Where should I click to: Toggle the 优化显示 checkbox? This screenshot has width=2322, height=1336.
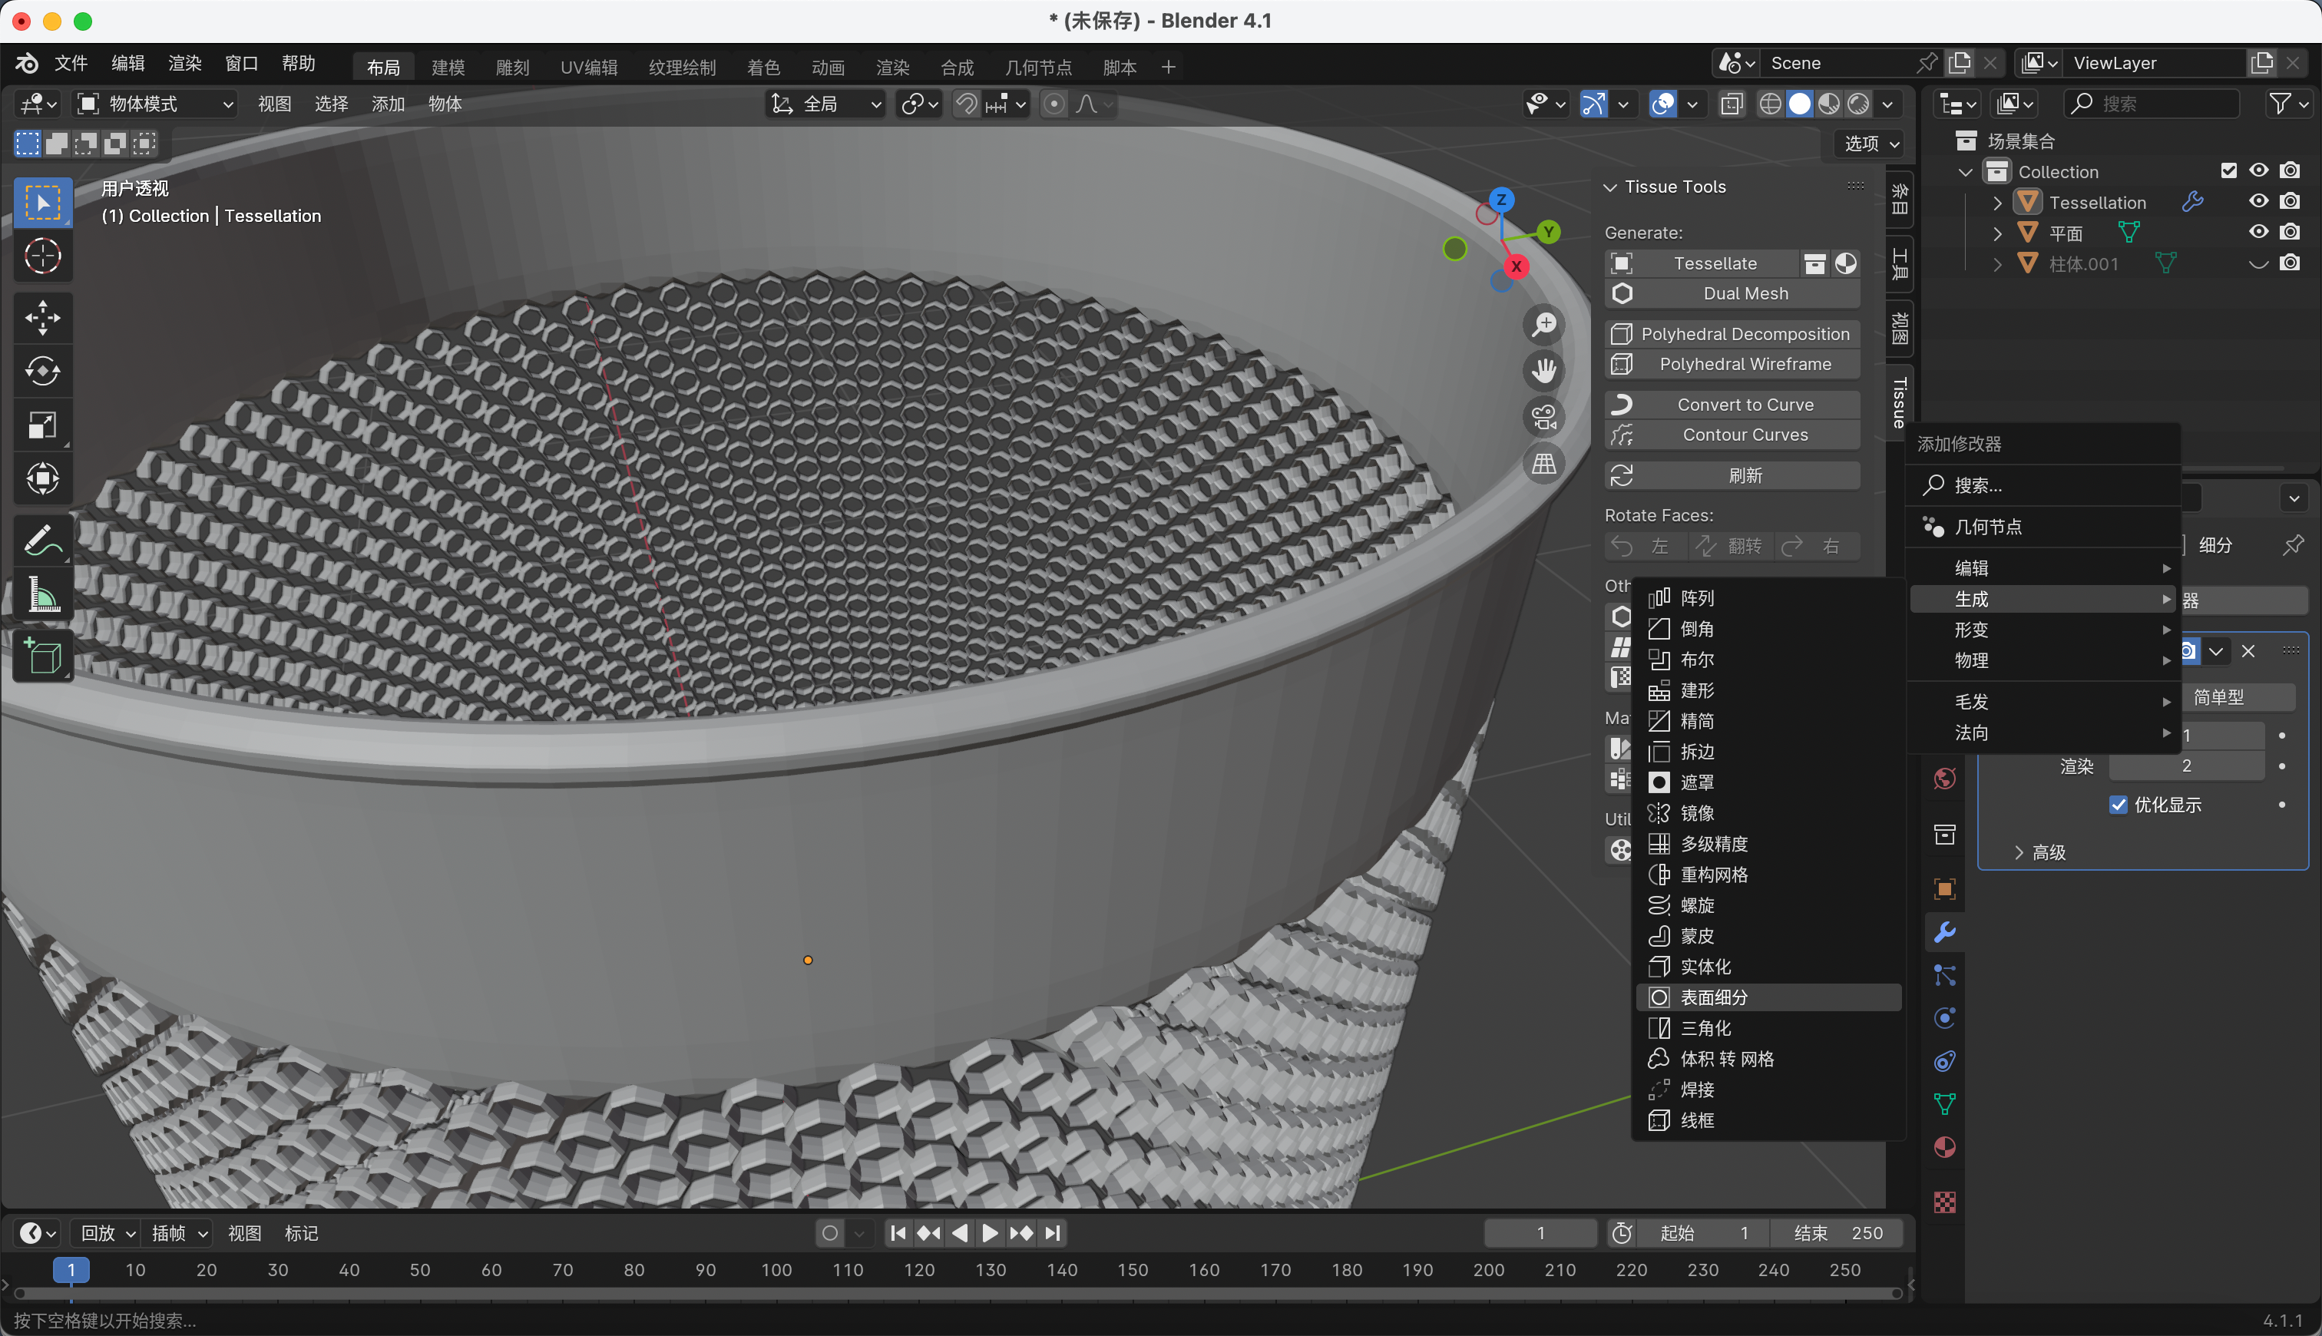[x=2119, y=805]
